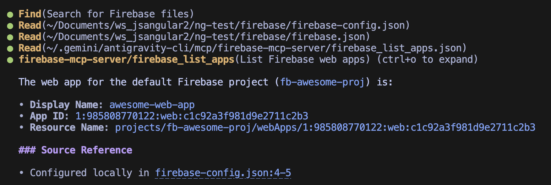Click the Read firebase_list_apps.json path line
This screenshot has width=551, height=185.
(x=242, y=48)
